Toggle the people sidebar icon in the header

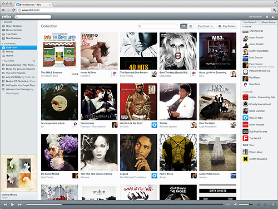[273, 17]
